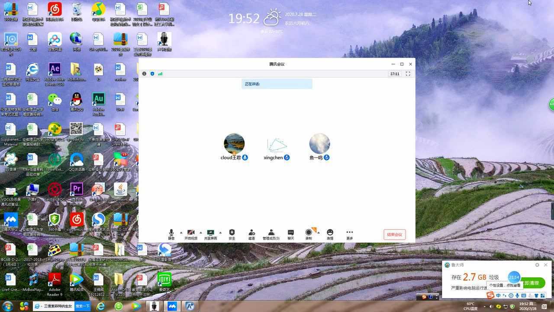Click the cleanup progress circle in 鲁大师
Viewport: 554px width, 312px height.
[514, 277]
